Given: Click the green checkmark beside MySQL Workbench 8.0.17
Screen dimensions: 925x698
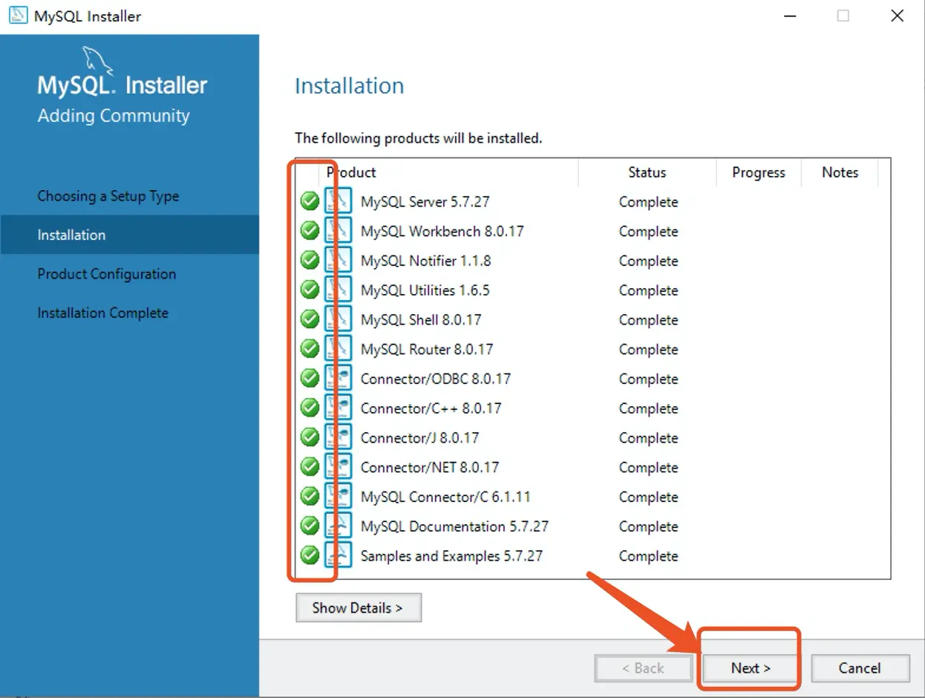Looking at the screenshot, I should click(310, 231).
